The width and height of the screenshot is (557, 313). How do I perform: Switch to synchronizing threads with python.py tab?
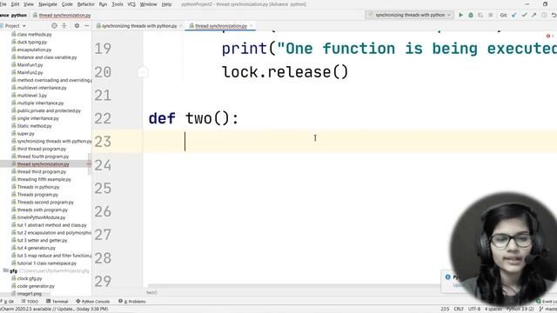(138, 26)
